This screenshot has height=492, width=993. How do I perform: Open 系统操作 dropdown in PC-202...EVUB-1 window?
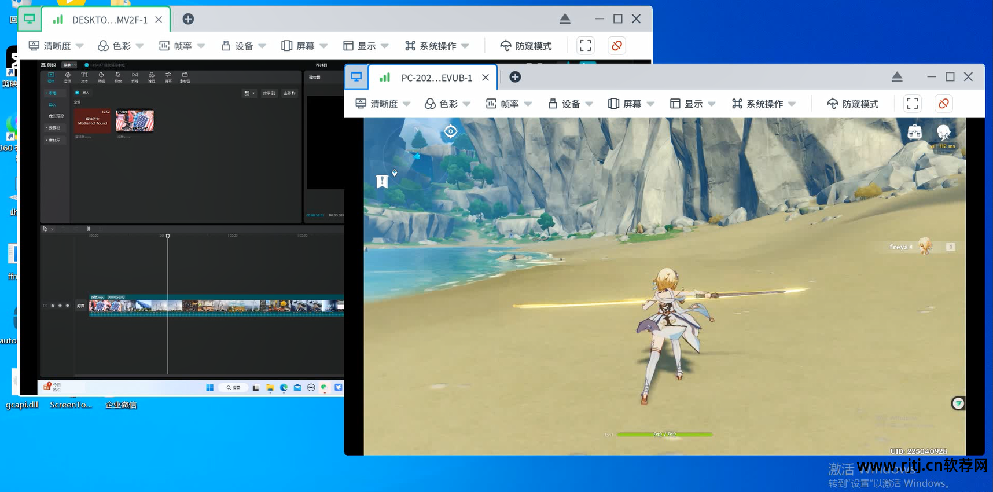764,104
